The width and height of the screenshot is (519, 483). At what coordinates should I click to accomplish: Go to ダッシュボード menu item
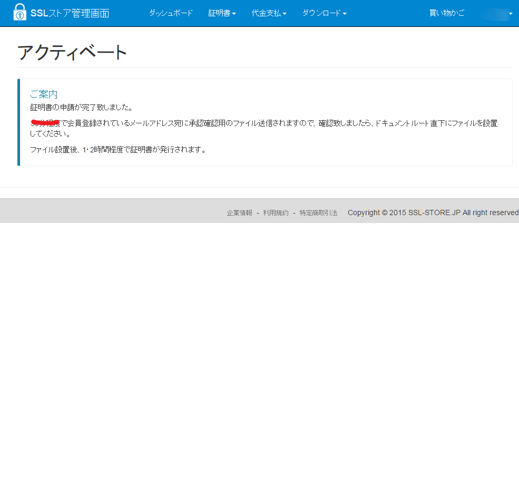click(171, 13)
